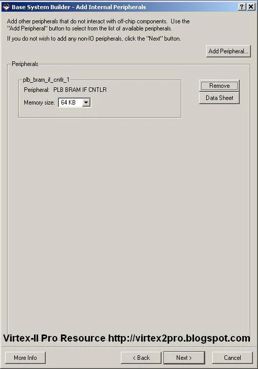The image size is (258, 369).
Task: Click the Base System Builder title bar icon
Action: [x=6, y=7]
